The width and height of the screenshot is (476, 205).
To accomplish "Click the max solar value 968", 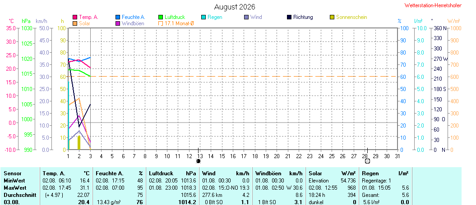I will tap(351, 188).
